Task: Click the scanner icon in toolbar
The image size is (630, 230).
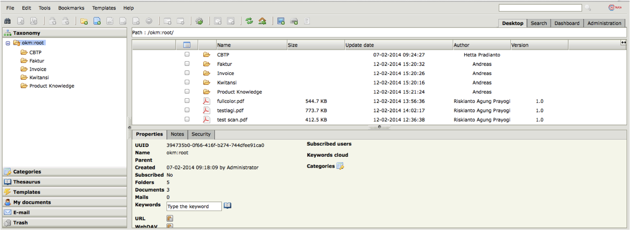Action: click(x=294, y=21)
